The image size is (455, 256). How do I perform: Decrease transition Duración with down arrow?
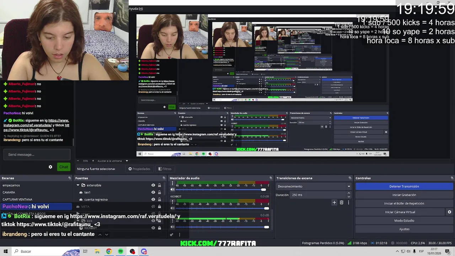[x=349, y=197]
